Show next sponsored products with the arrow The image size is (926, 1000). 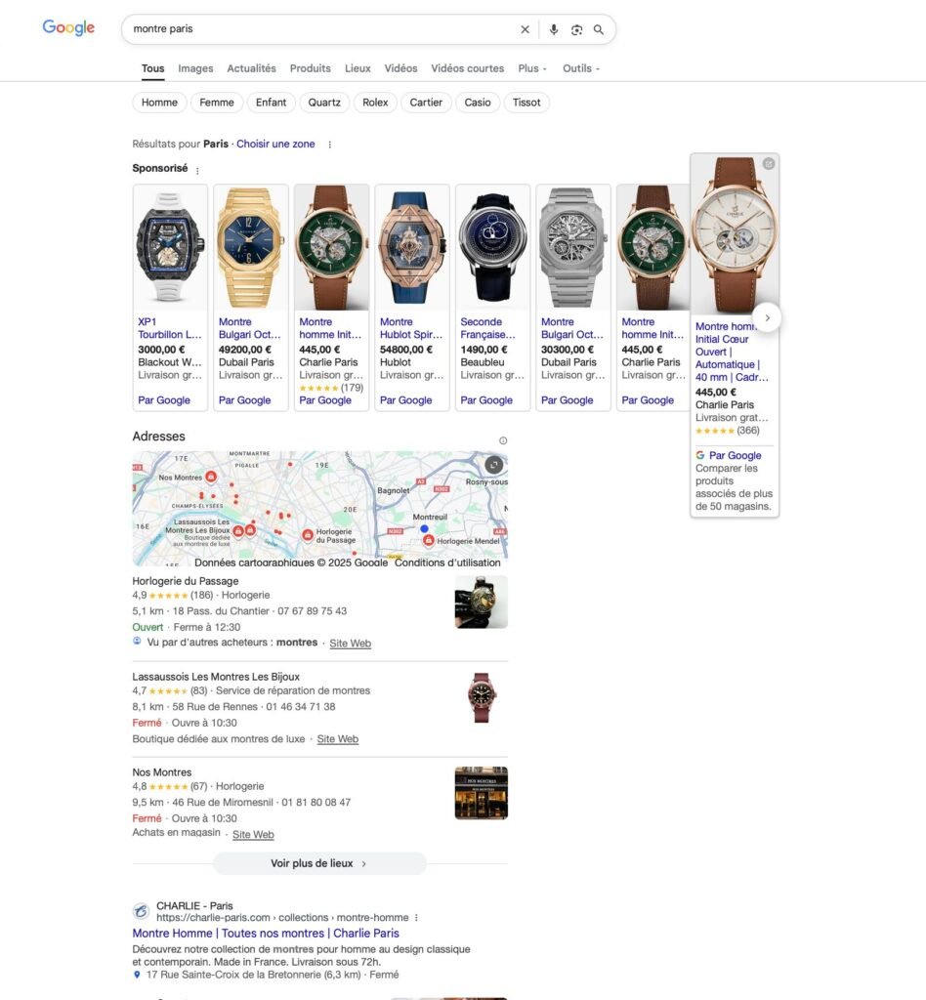768,317
